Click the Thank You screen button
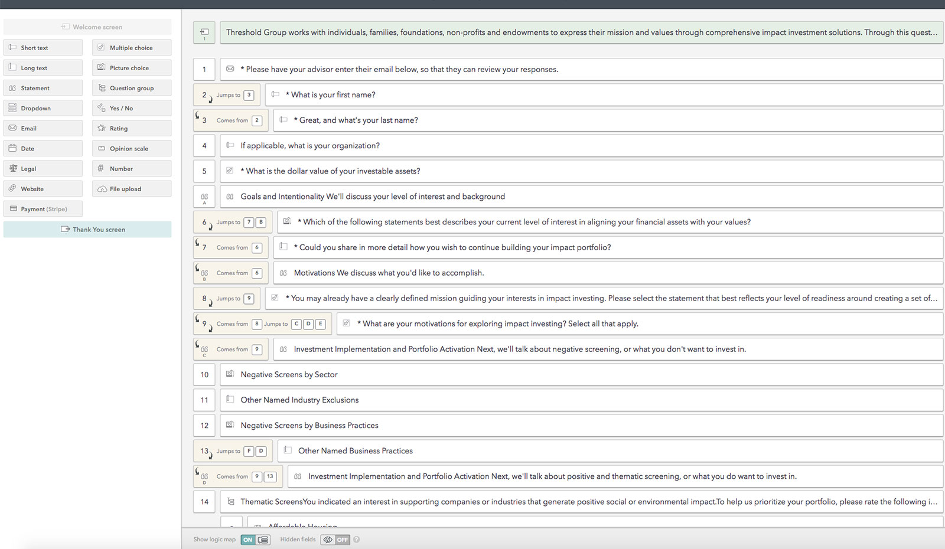The height and width of the screenshot is (549, 945). 87,229
